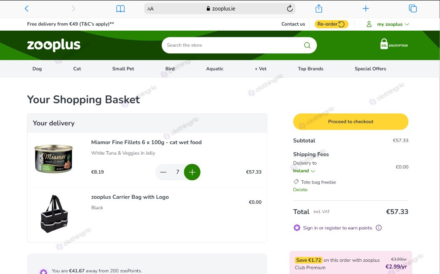
Task: Click the zooplus logo
Action: (53, 45)
